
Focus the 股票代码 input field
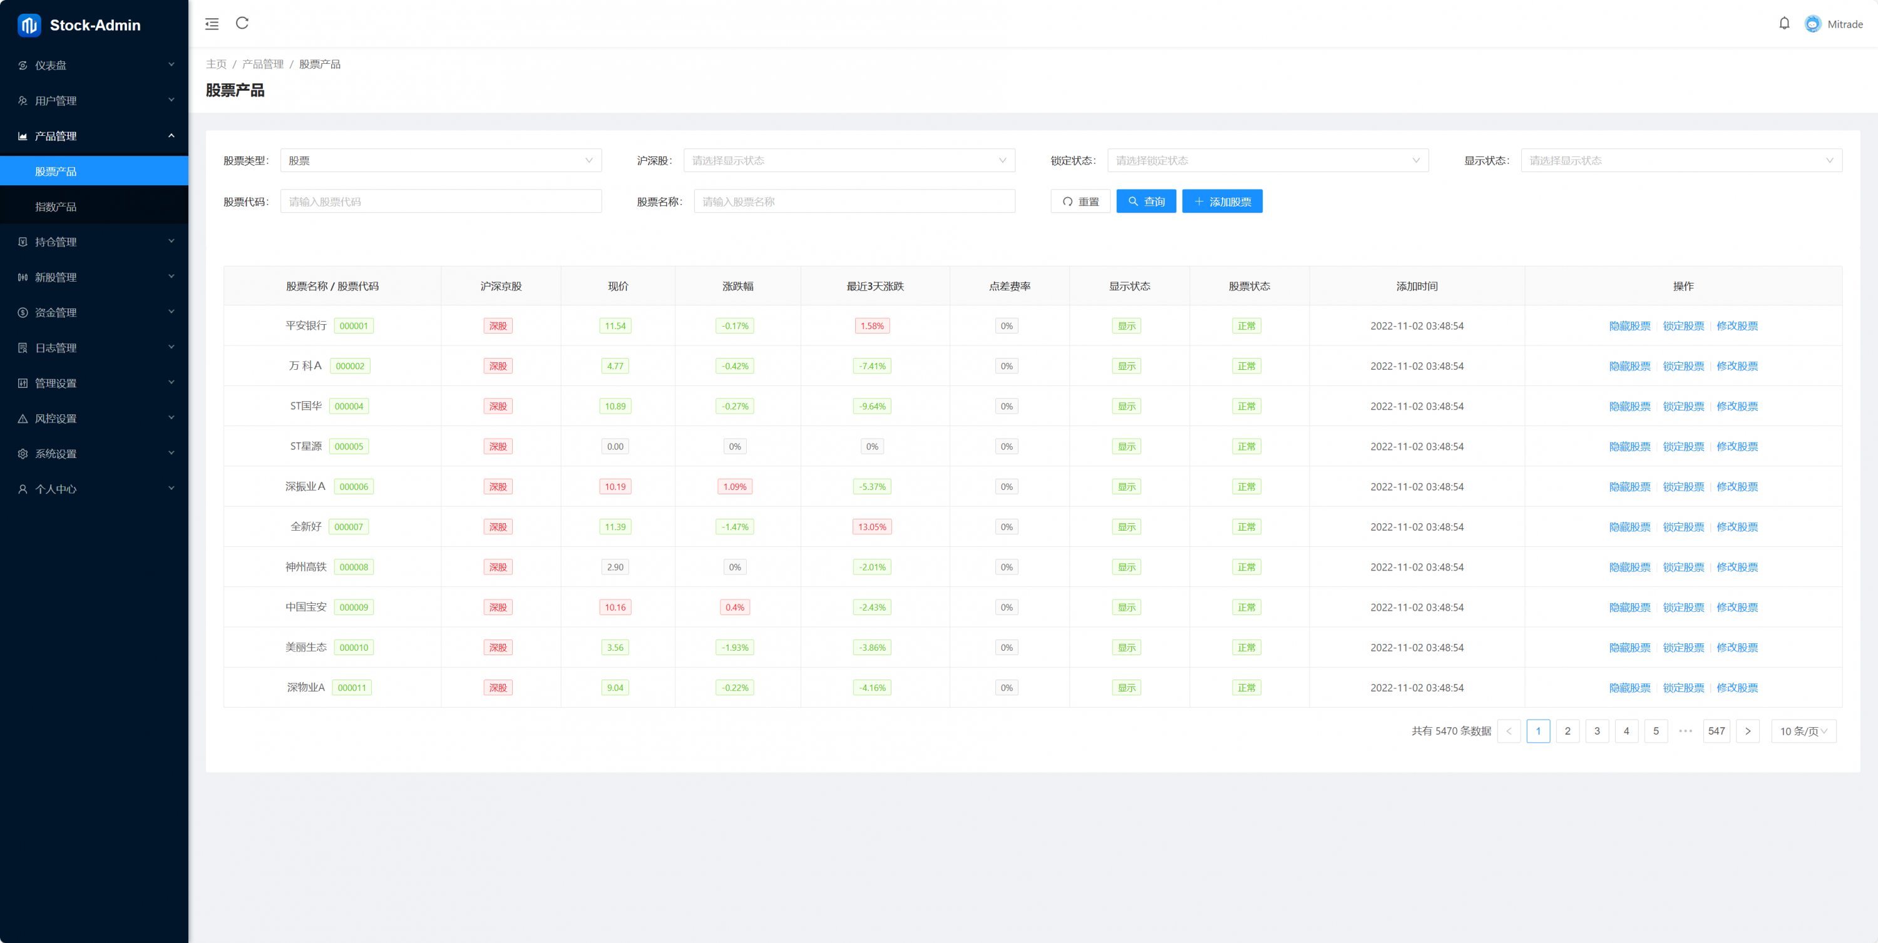coord(440,202)
